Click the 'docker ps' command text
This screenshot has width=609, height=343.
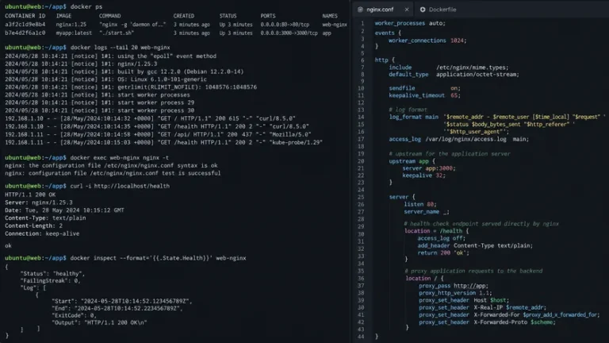coord(86,6)
